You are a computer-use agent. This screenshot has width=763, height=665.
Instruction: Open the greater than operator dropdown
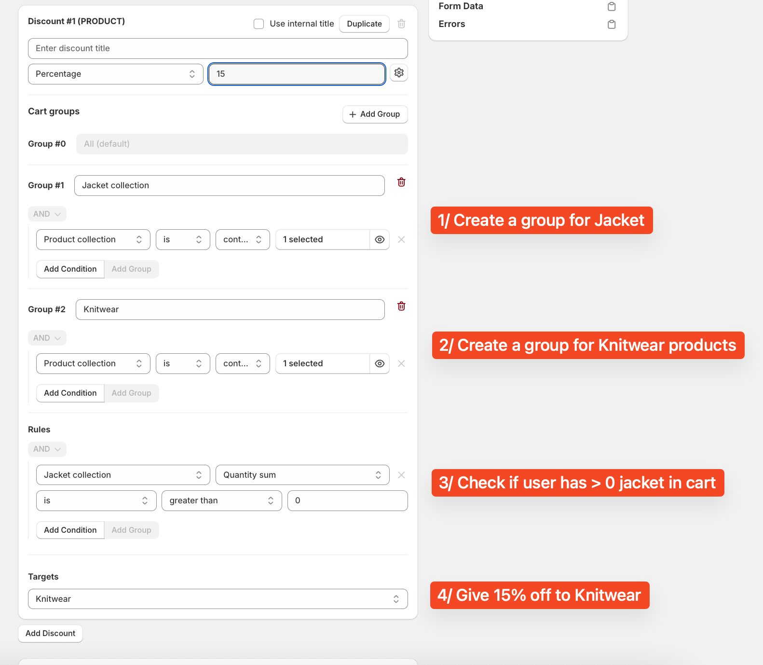pos(222,501)
